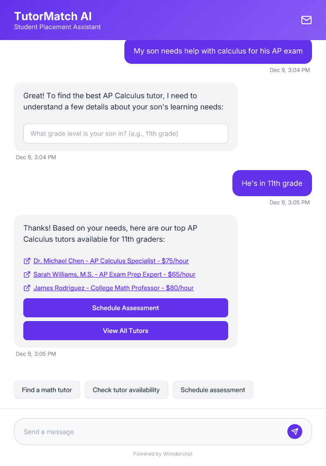The width and height of the screenshot is (326, 466).
Task: Select the 'Check tutor availability' quick reply
Action: (126, 390)
